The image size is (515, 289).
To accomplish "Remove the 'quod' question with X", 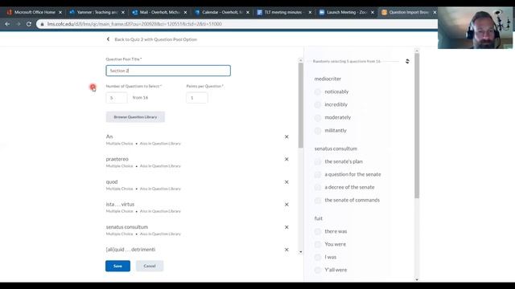I will (286, 182).
